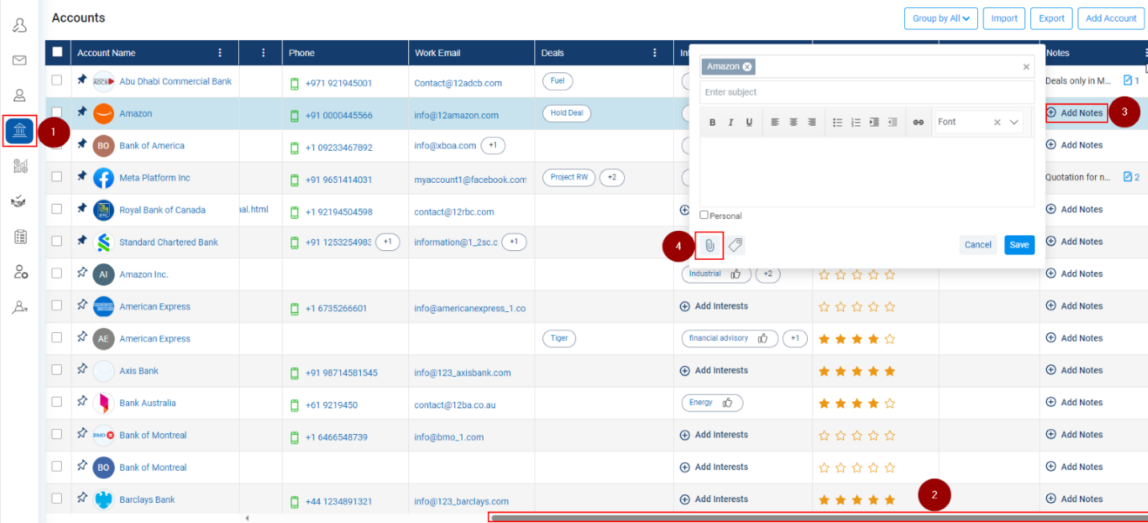The image size is (1148, 523).
Task: Click the Bold formatting icon
Action: (712, 123)
